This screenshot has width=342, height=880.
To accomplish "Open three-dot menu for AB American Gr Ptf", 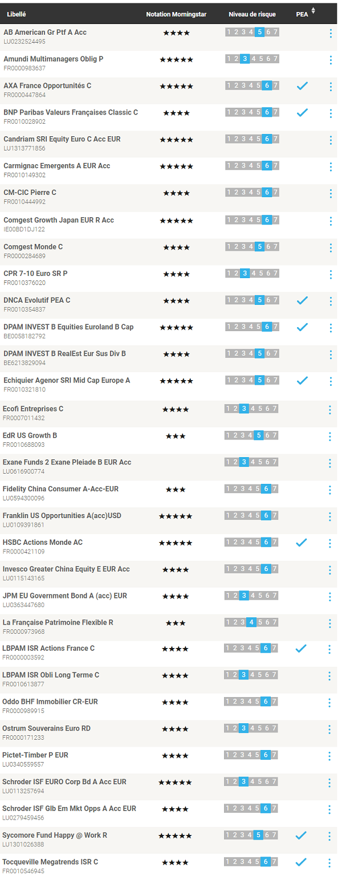I will coord(331,33).
